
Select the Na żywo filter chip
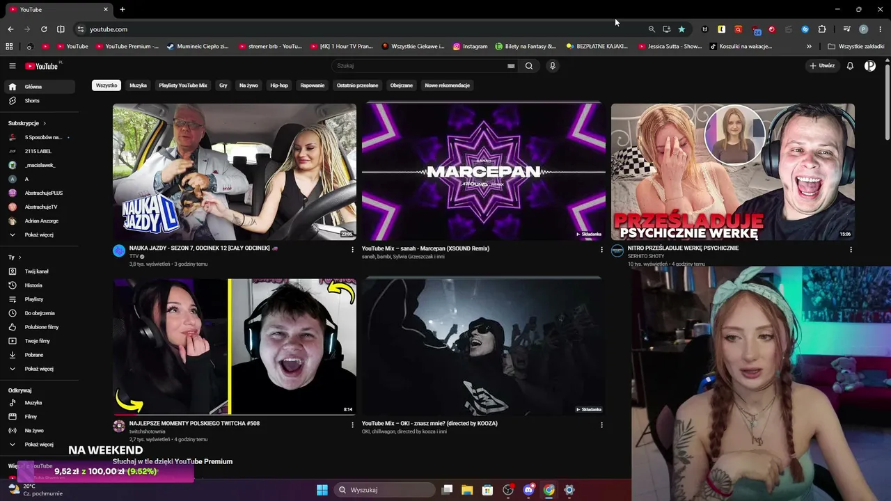[249, 86]
